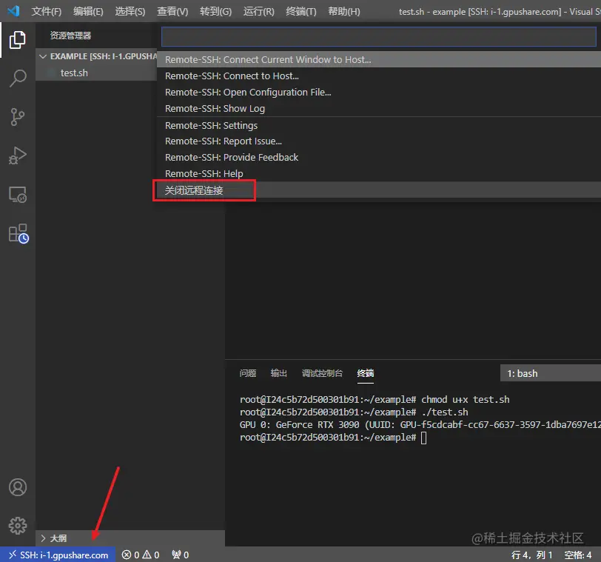Open the 选择(S) menu
The height and width of the screenshot is (562, 601).
click(x=130, y=12)
